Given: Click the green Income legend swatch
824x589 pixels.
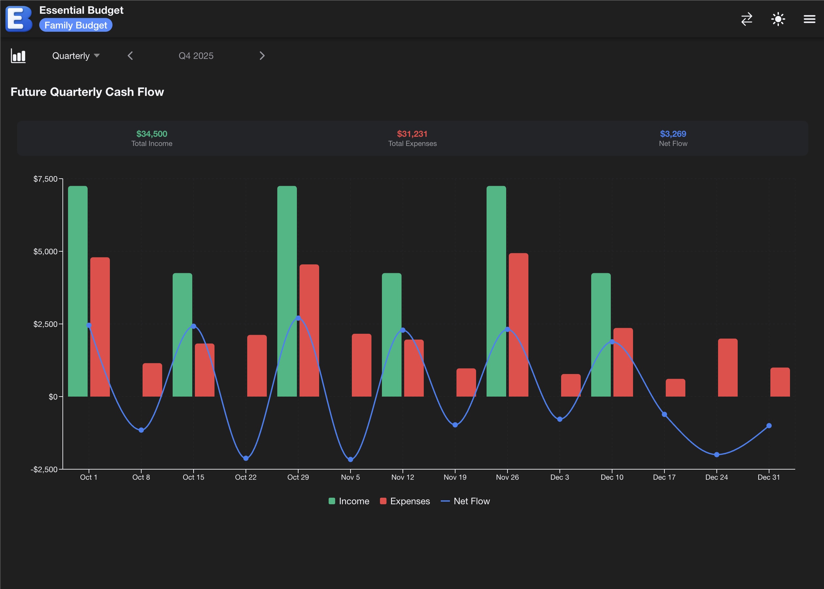Looking at the screenshot, I should [332, 501].
